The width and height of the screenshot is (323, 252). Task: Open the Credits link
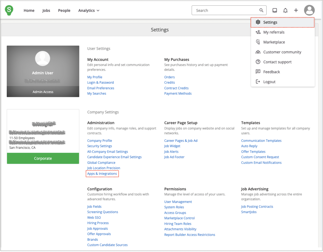[170, 83]
